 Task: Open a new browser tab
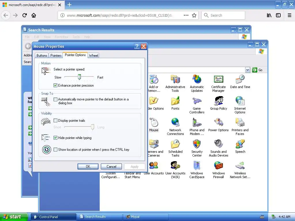69,5
